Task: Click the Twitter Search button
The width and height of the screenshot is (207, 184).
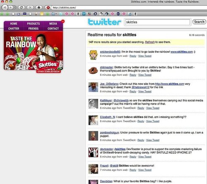Action: 199,22
